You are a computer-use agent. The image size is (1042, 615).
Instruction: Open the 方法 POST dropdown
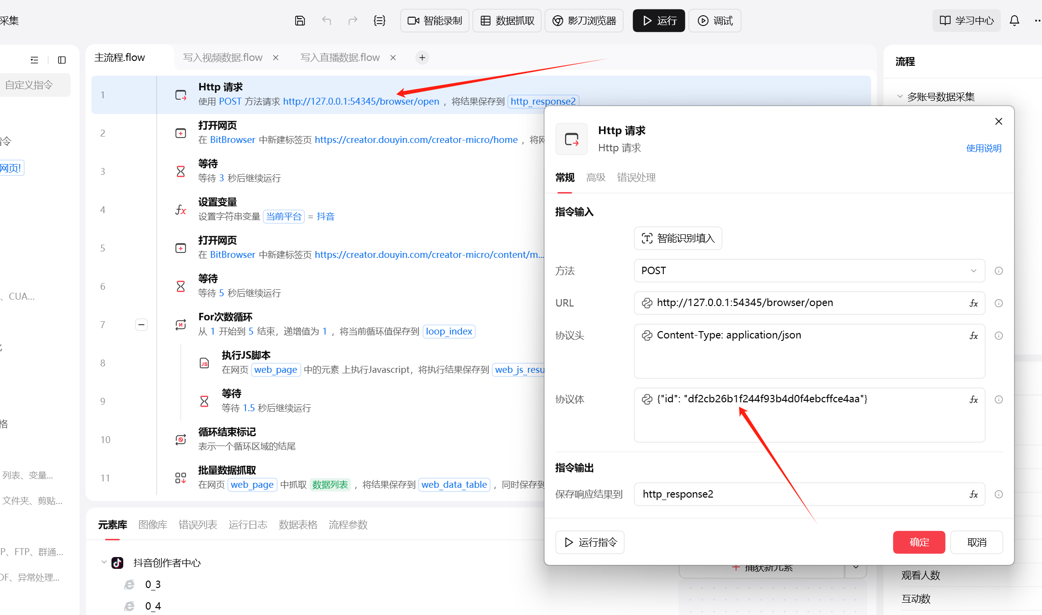pyautogui.click(x=809, y=271)
